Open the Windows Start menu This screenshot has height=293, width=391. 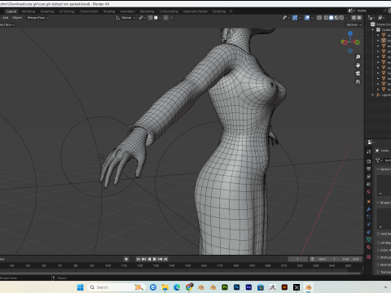click(80, 287)
